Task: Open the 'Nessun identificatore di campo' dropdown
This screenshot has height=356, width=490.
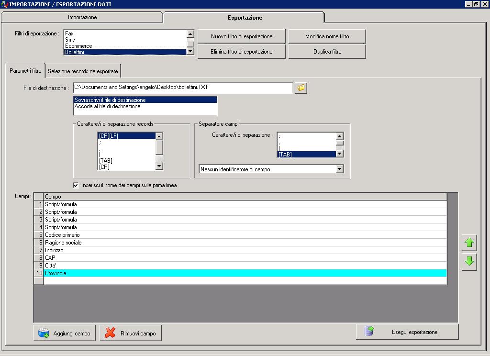Action: [340, 169]
